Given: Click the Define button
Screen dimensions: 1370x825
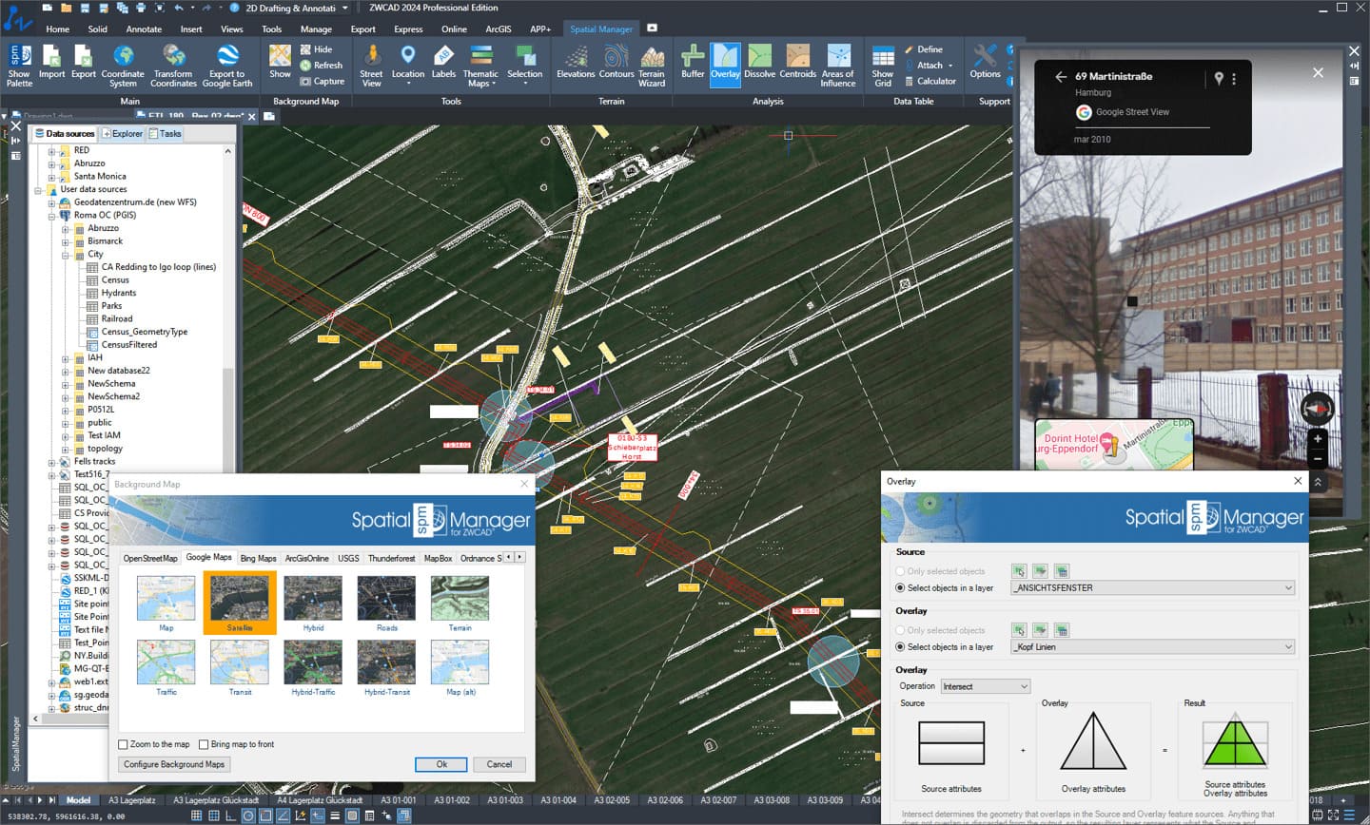Looking at the screenshot, I should 923,49.
